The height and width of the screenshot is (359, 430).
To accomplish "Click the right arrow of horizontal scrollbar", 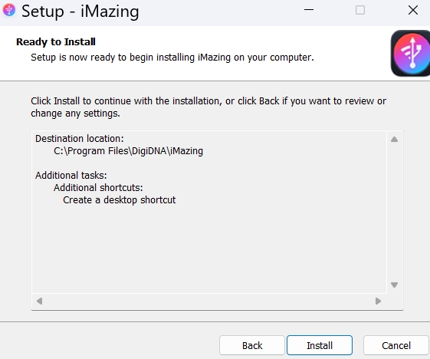I will [x=378, y=301].
